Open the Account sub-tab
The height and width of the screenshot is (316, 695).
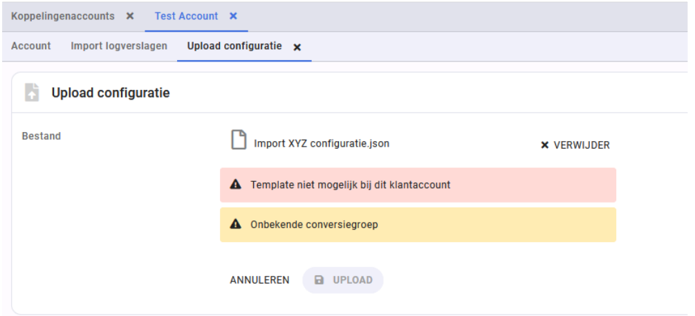tap(31, 46)
